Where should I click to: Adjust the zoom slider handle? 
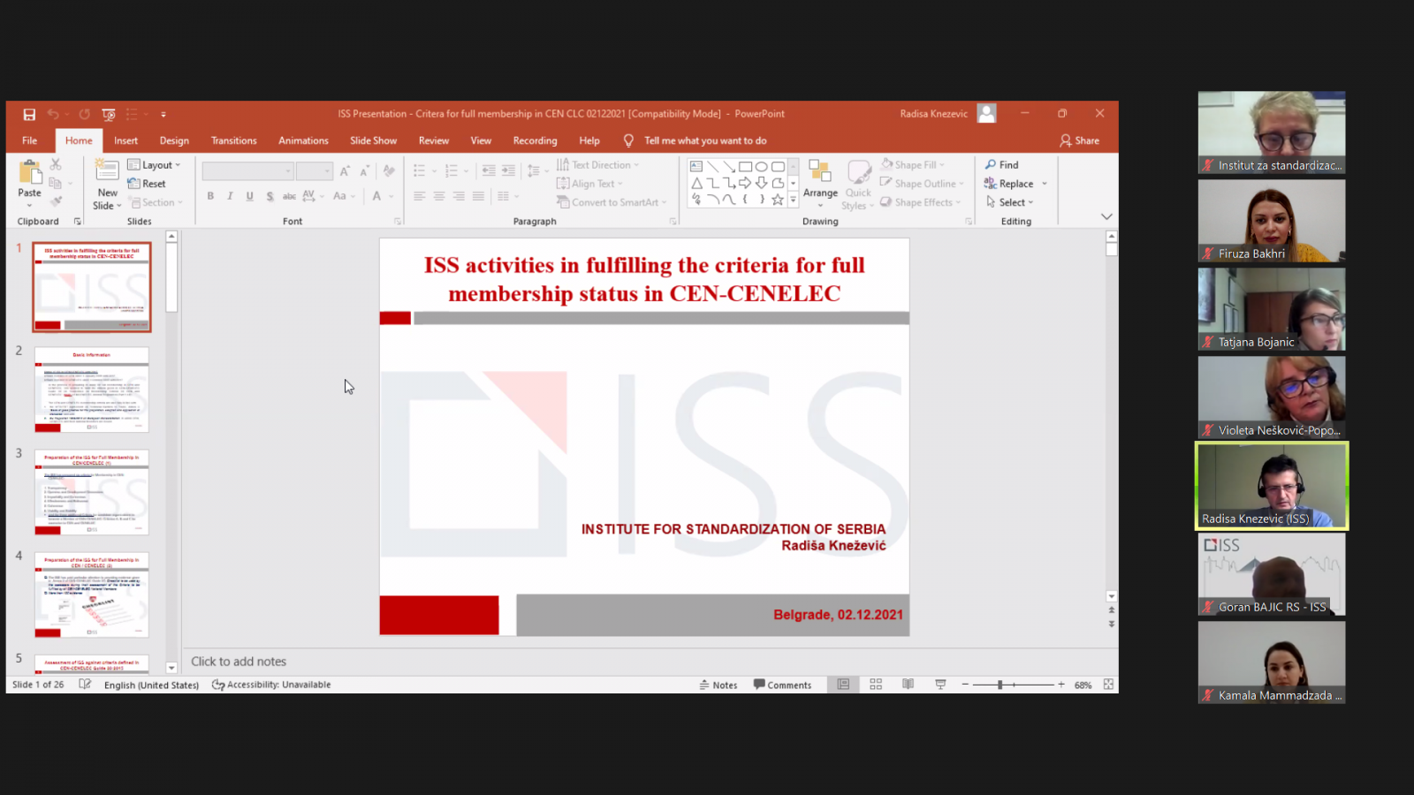1000,685
